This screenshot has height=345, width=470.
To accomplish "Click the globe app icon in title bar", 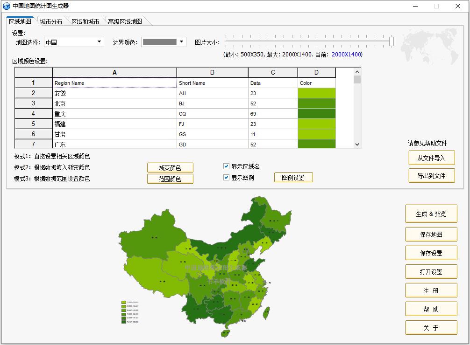I will point(7,6).
